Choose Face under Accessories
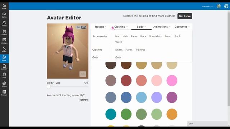 [134, 37]
